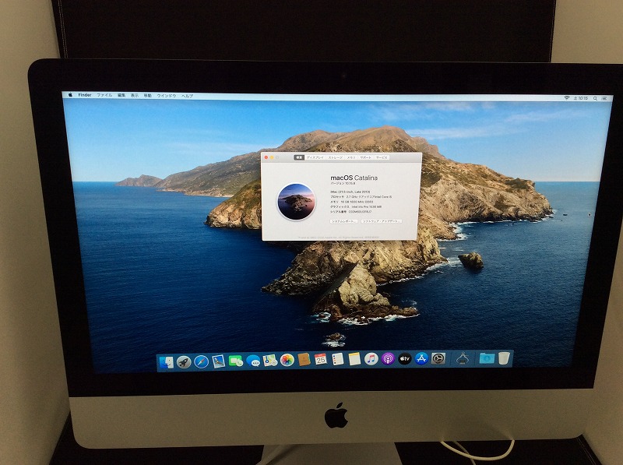Switch to the メモリ (Memory) tab

[351, 157]
